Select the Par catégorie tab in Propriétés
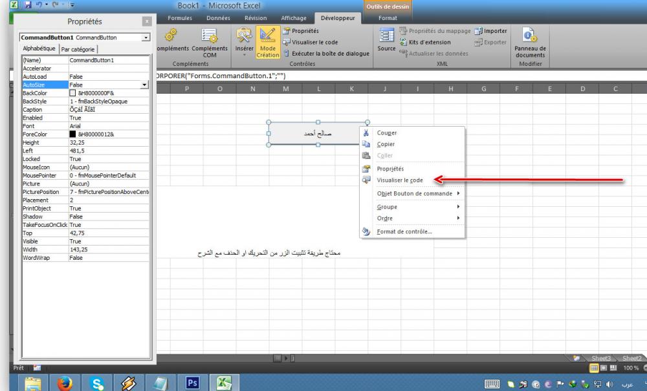The height and width of the screenshot is (391, 647). point(78,50)
